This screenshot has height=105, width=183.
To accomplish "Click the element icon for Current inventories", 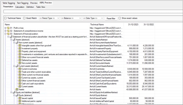I will pos(20,69).
